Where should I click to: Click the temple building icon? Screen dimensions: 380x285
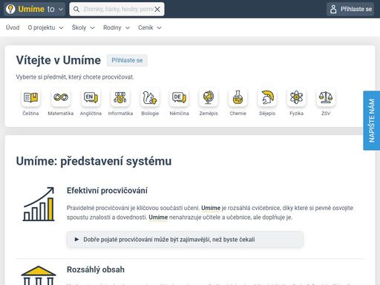click(x=39, y=275)
